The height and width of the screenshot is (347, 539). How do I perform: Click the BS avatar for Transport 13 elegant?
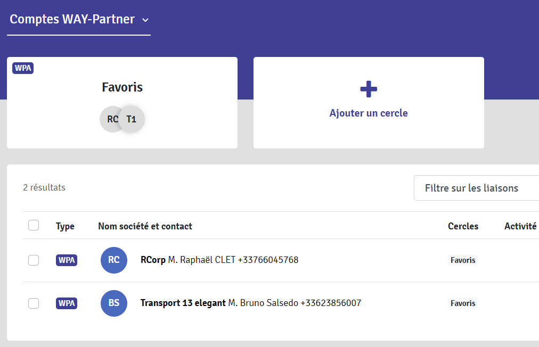pyautogui.click(x=114, y=303)
